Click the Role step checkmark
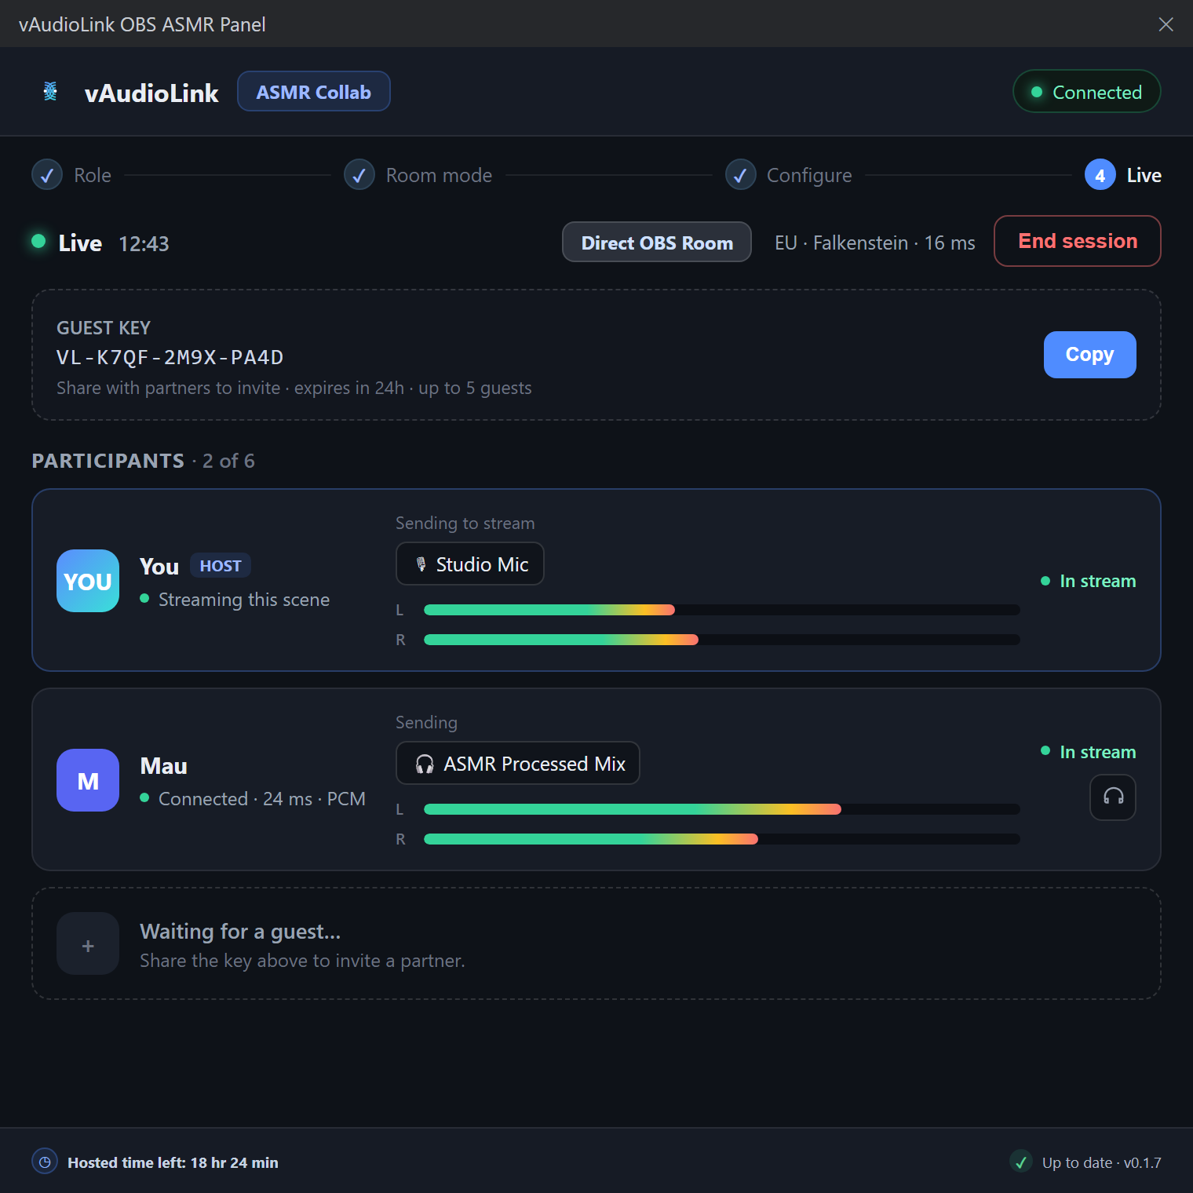 (x=47, y=175)
